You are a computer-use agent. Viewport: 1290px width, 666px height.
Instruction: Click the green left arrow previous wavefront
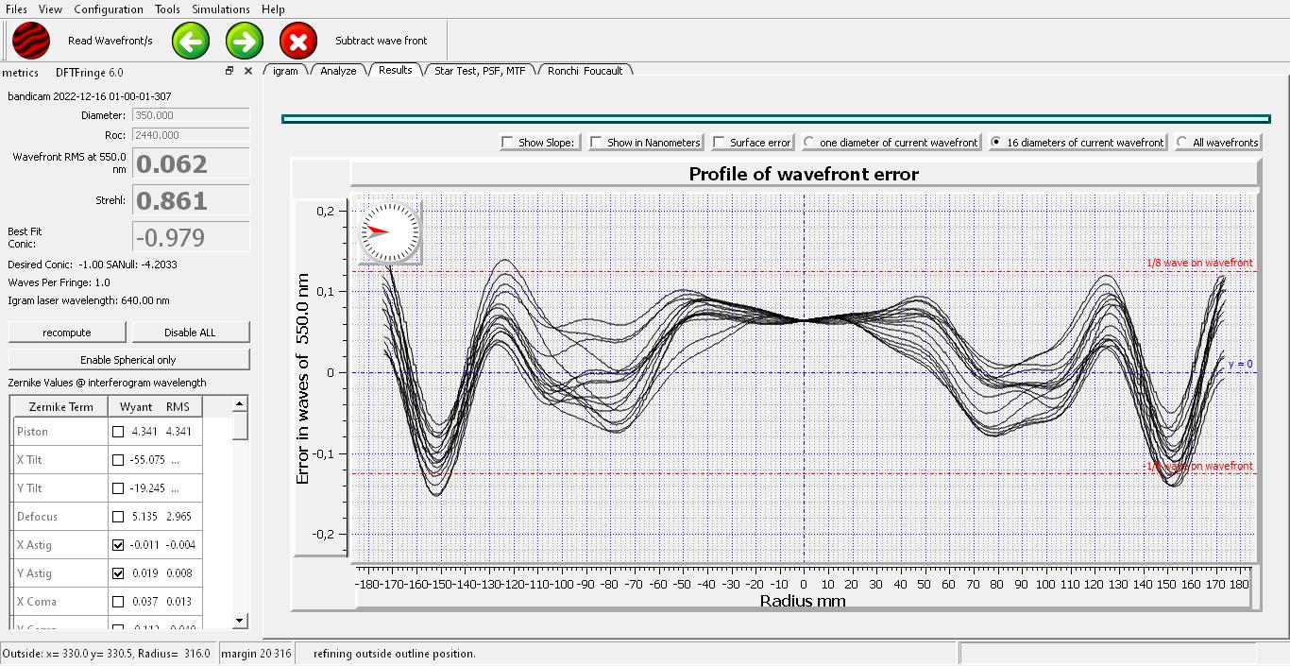[x=191, y=41]
